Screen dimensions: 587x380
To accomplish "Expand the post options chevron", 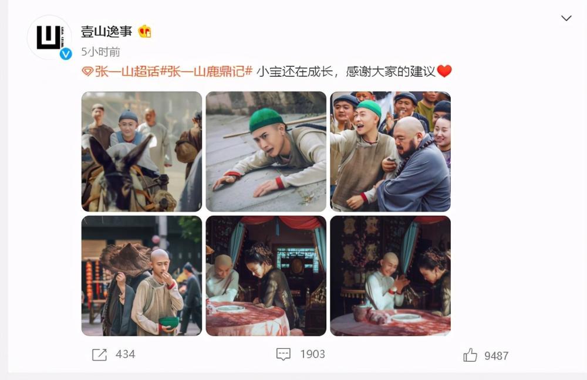I will pos(566,18).
